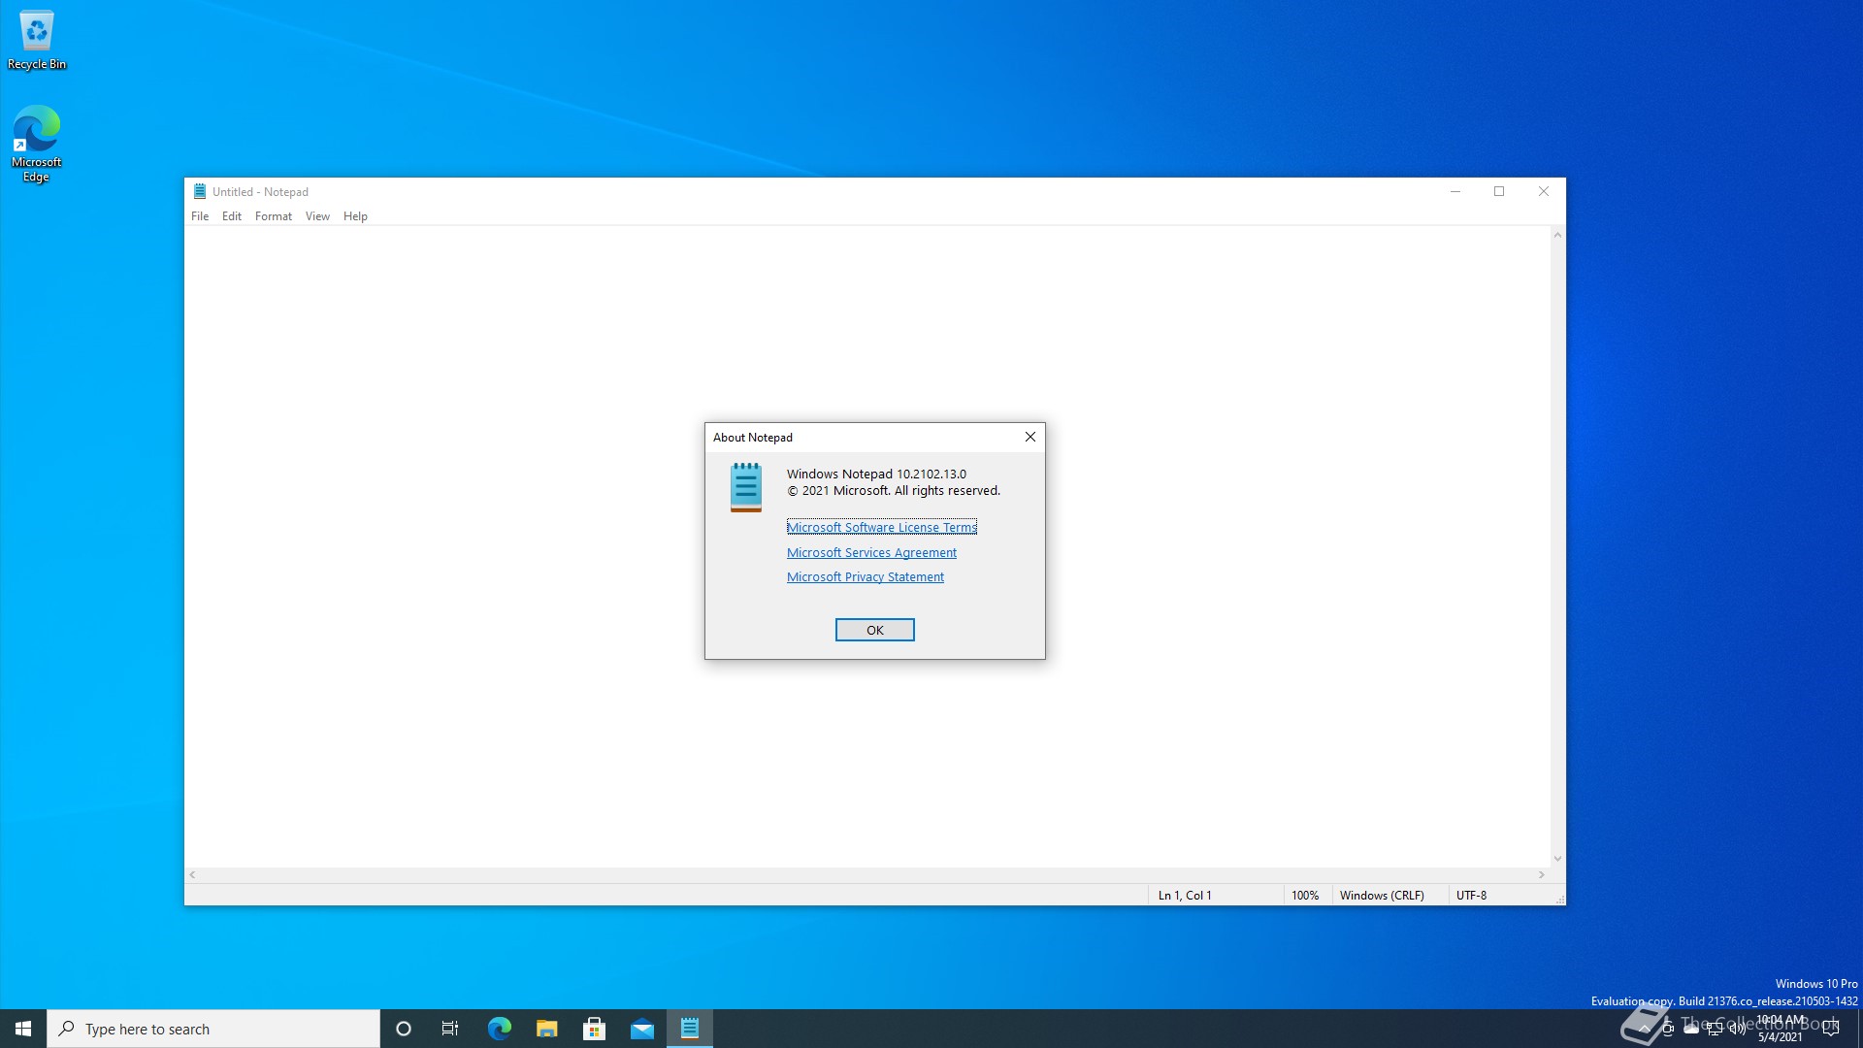Click the Notepad scroll down arrow
This screenshot has height=1048, width=1863.
pyautogui.click(x=1557, y=859)
